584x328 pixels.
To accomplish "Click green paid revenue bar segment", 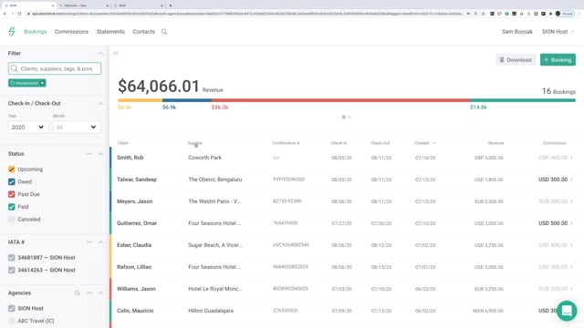I will [523, 100].
